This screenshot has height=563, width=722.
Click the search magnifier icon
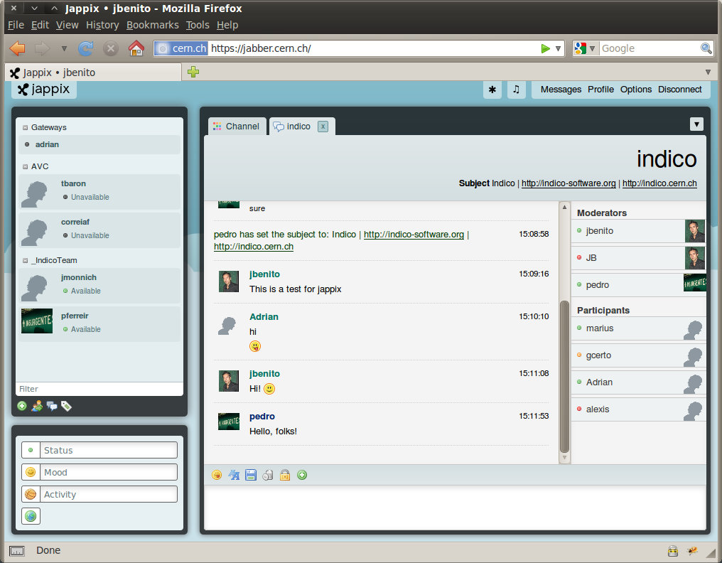[706, 48]
